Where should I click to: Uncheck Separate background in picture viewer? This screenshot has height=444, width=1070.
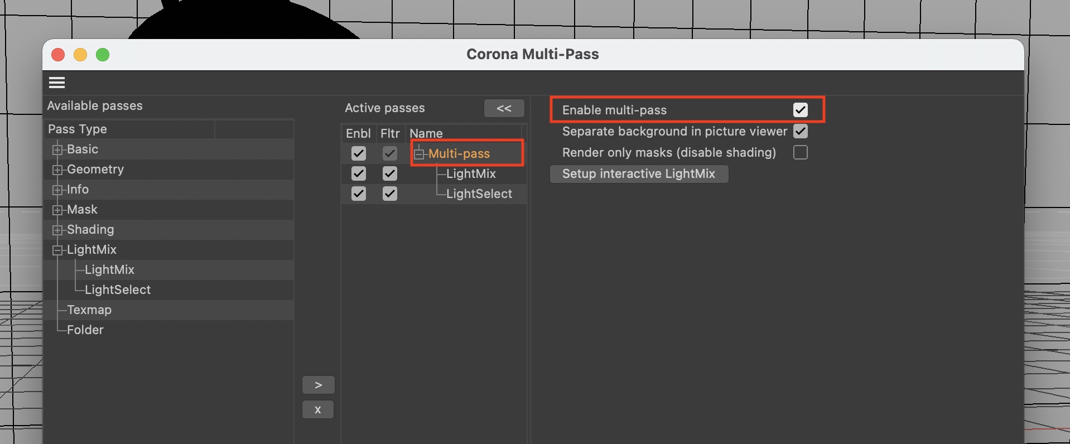[800, 131]
